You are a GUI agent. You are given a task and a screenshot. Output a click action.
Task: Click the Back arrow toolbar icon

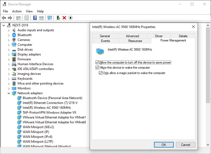pos(4,18)
